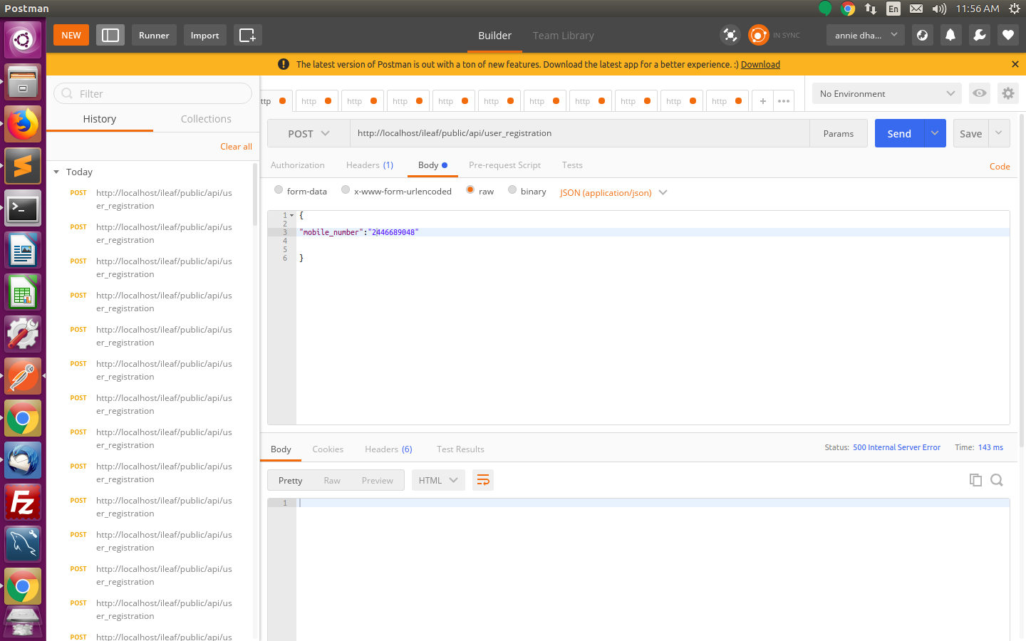Toggle line wrap icon in response
The image size is (1026, 641).
coord(483,480)
